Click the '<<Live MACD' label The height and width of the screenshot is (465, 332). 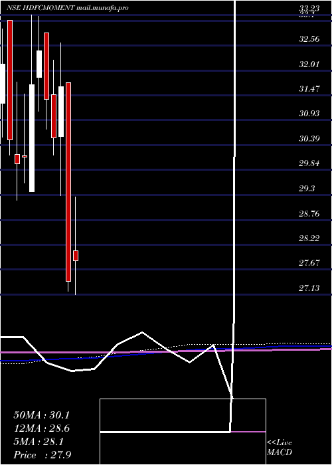click(280, 448)
